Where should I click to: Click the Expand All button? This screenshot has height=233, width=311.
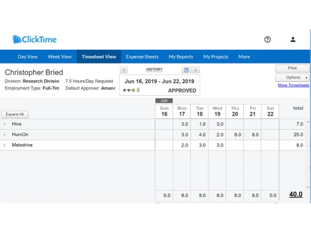click(14, 114)
